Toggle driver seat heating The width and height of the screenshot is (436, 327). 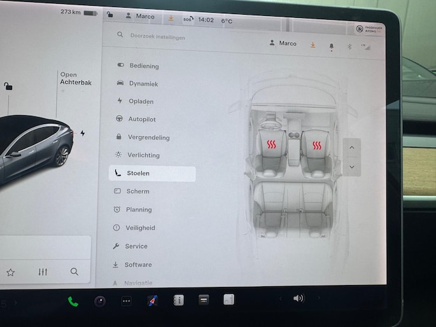pyautogui.click(x=272, y=144)
